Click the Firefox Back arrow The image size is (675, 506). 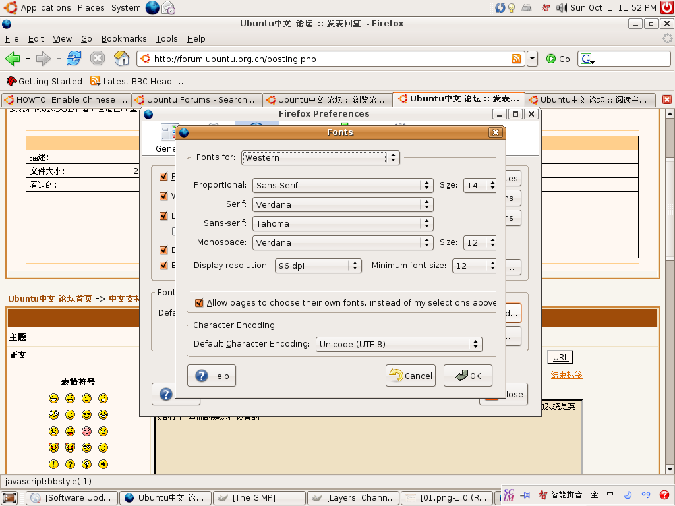click(x=13, y=59)
